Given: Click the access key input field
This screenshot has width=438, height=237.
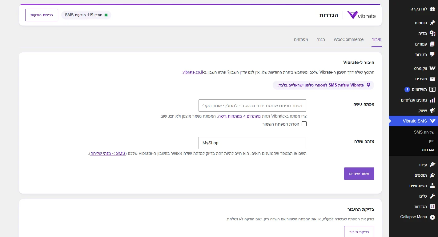Looking at the screenshot, I should [252, 106].
